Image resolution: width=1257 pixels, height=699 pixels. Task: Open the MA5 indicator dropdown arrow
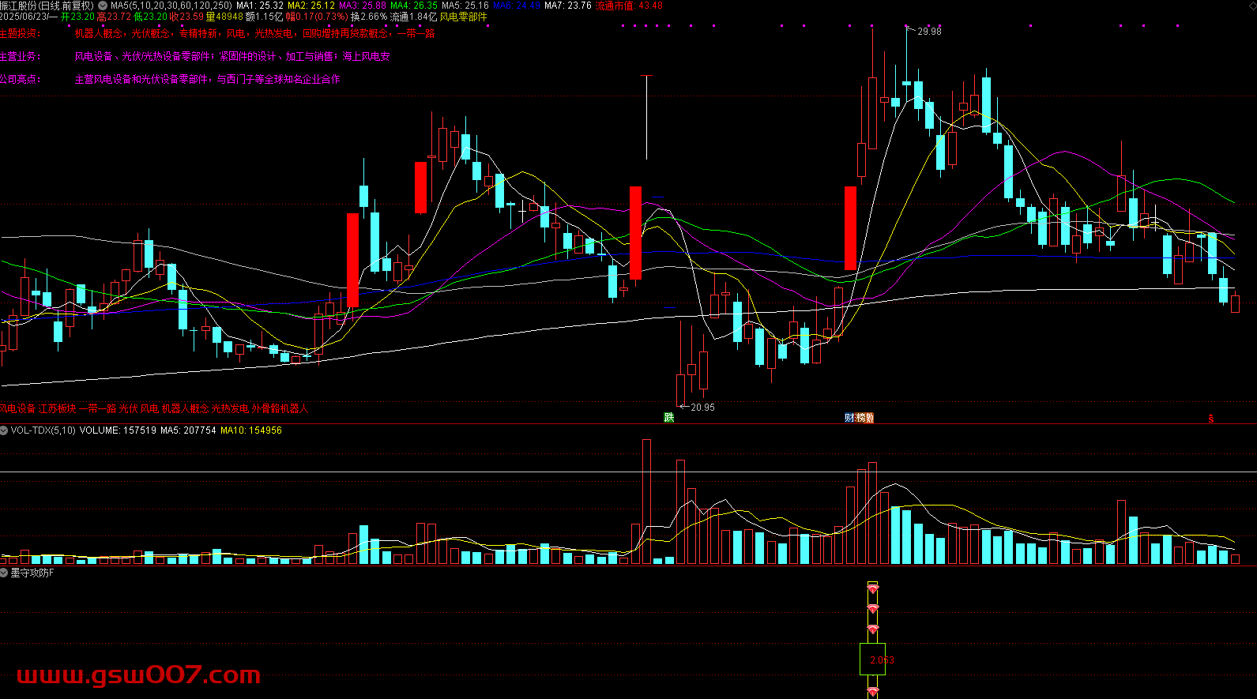pyautogui.click(x=103, y=6)
